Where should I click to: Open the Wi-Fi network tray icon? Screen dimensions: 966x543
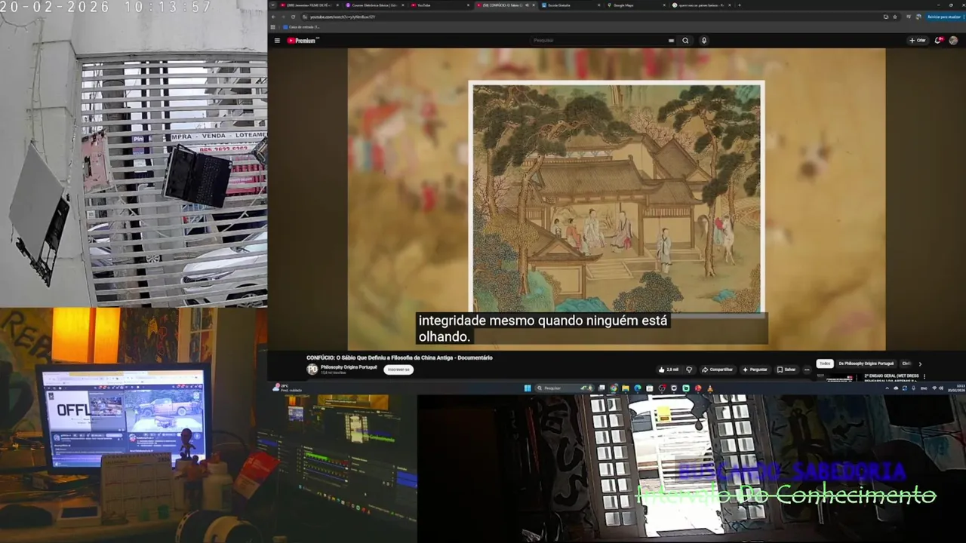pos(934,388)
